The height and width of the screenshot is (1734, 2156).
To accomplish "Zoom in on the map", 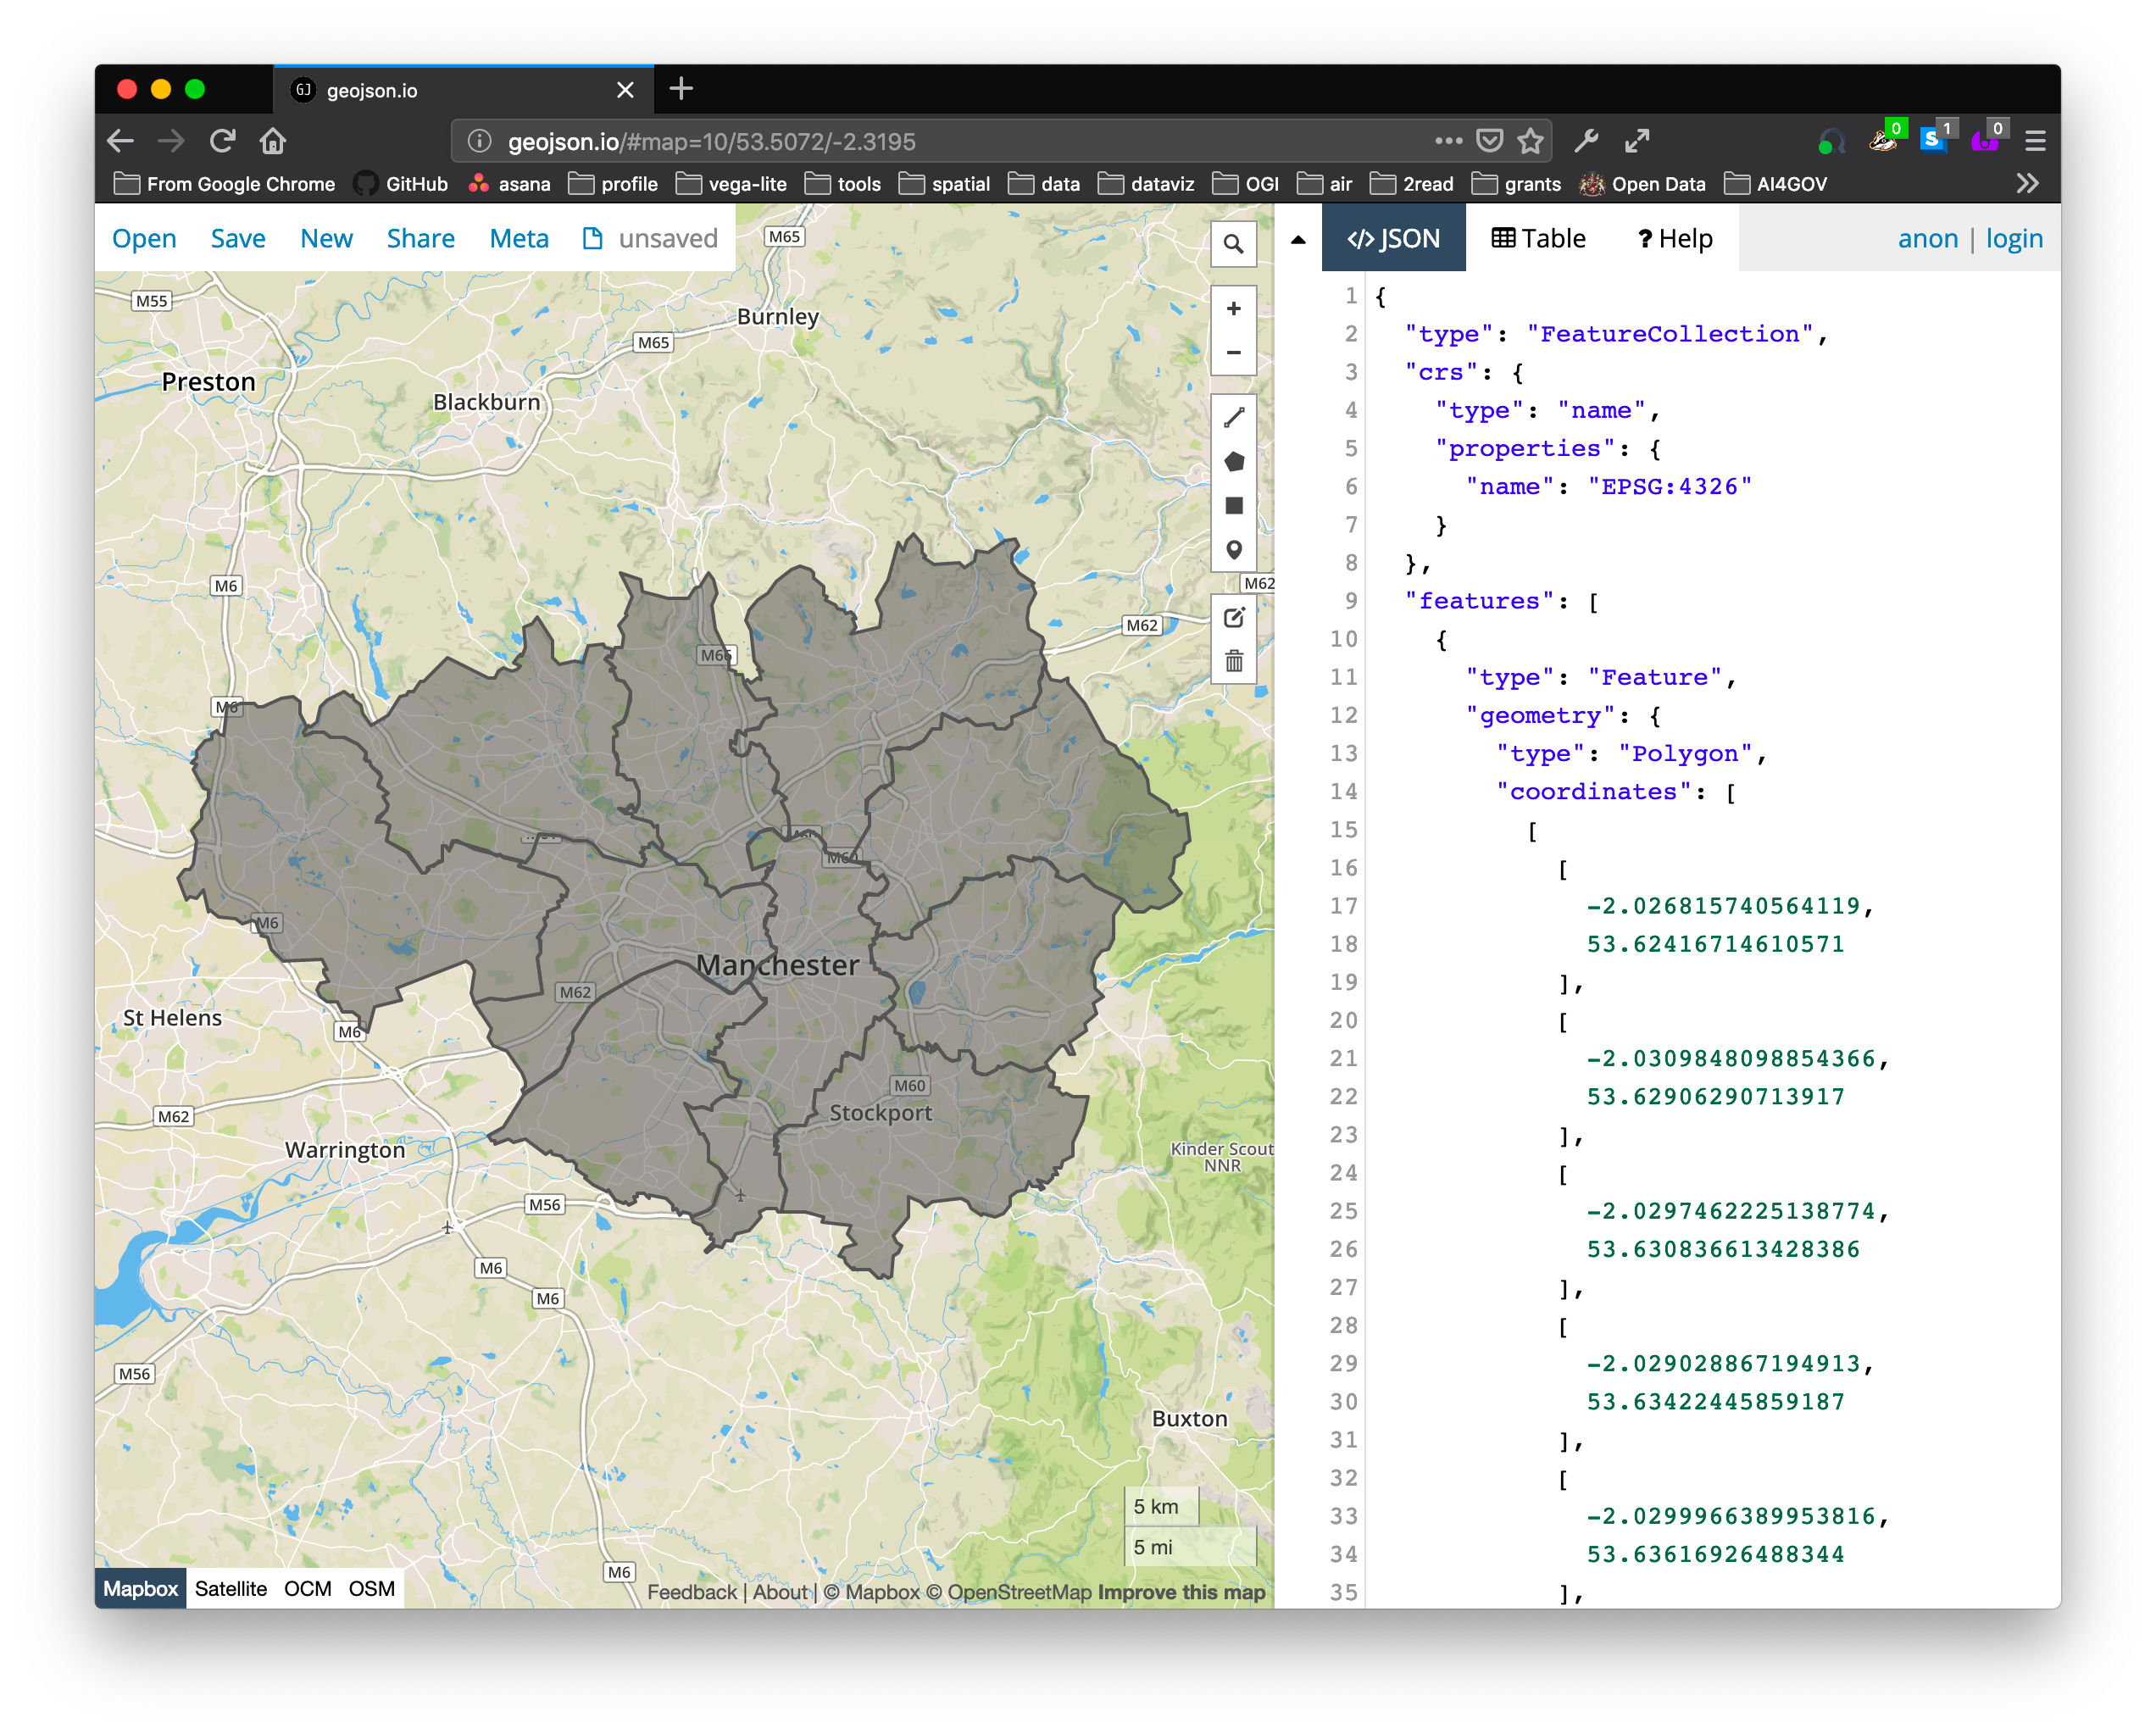I will pos(1233,309).
